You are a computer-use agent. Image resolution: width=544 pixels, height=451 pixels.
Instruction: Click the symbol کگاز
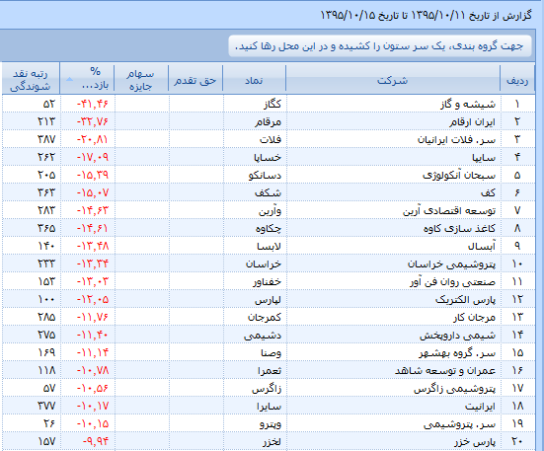point(272,104)
